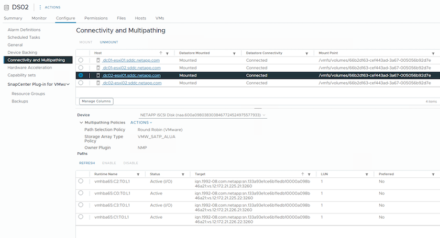Open Hardware Acceleration in the sidebar

pos(29,67)
